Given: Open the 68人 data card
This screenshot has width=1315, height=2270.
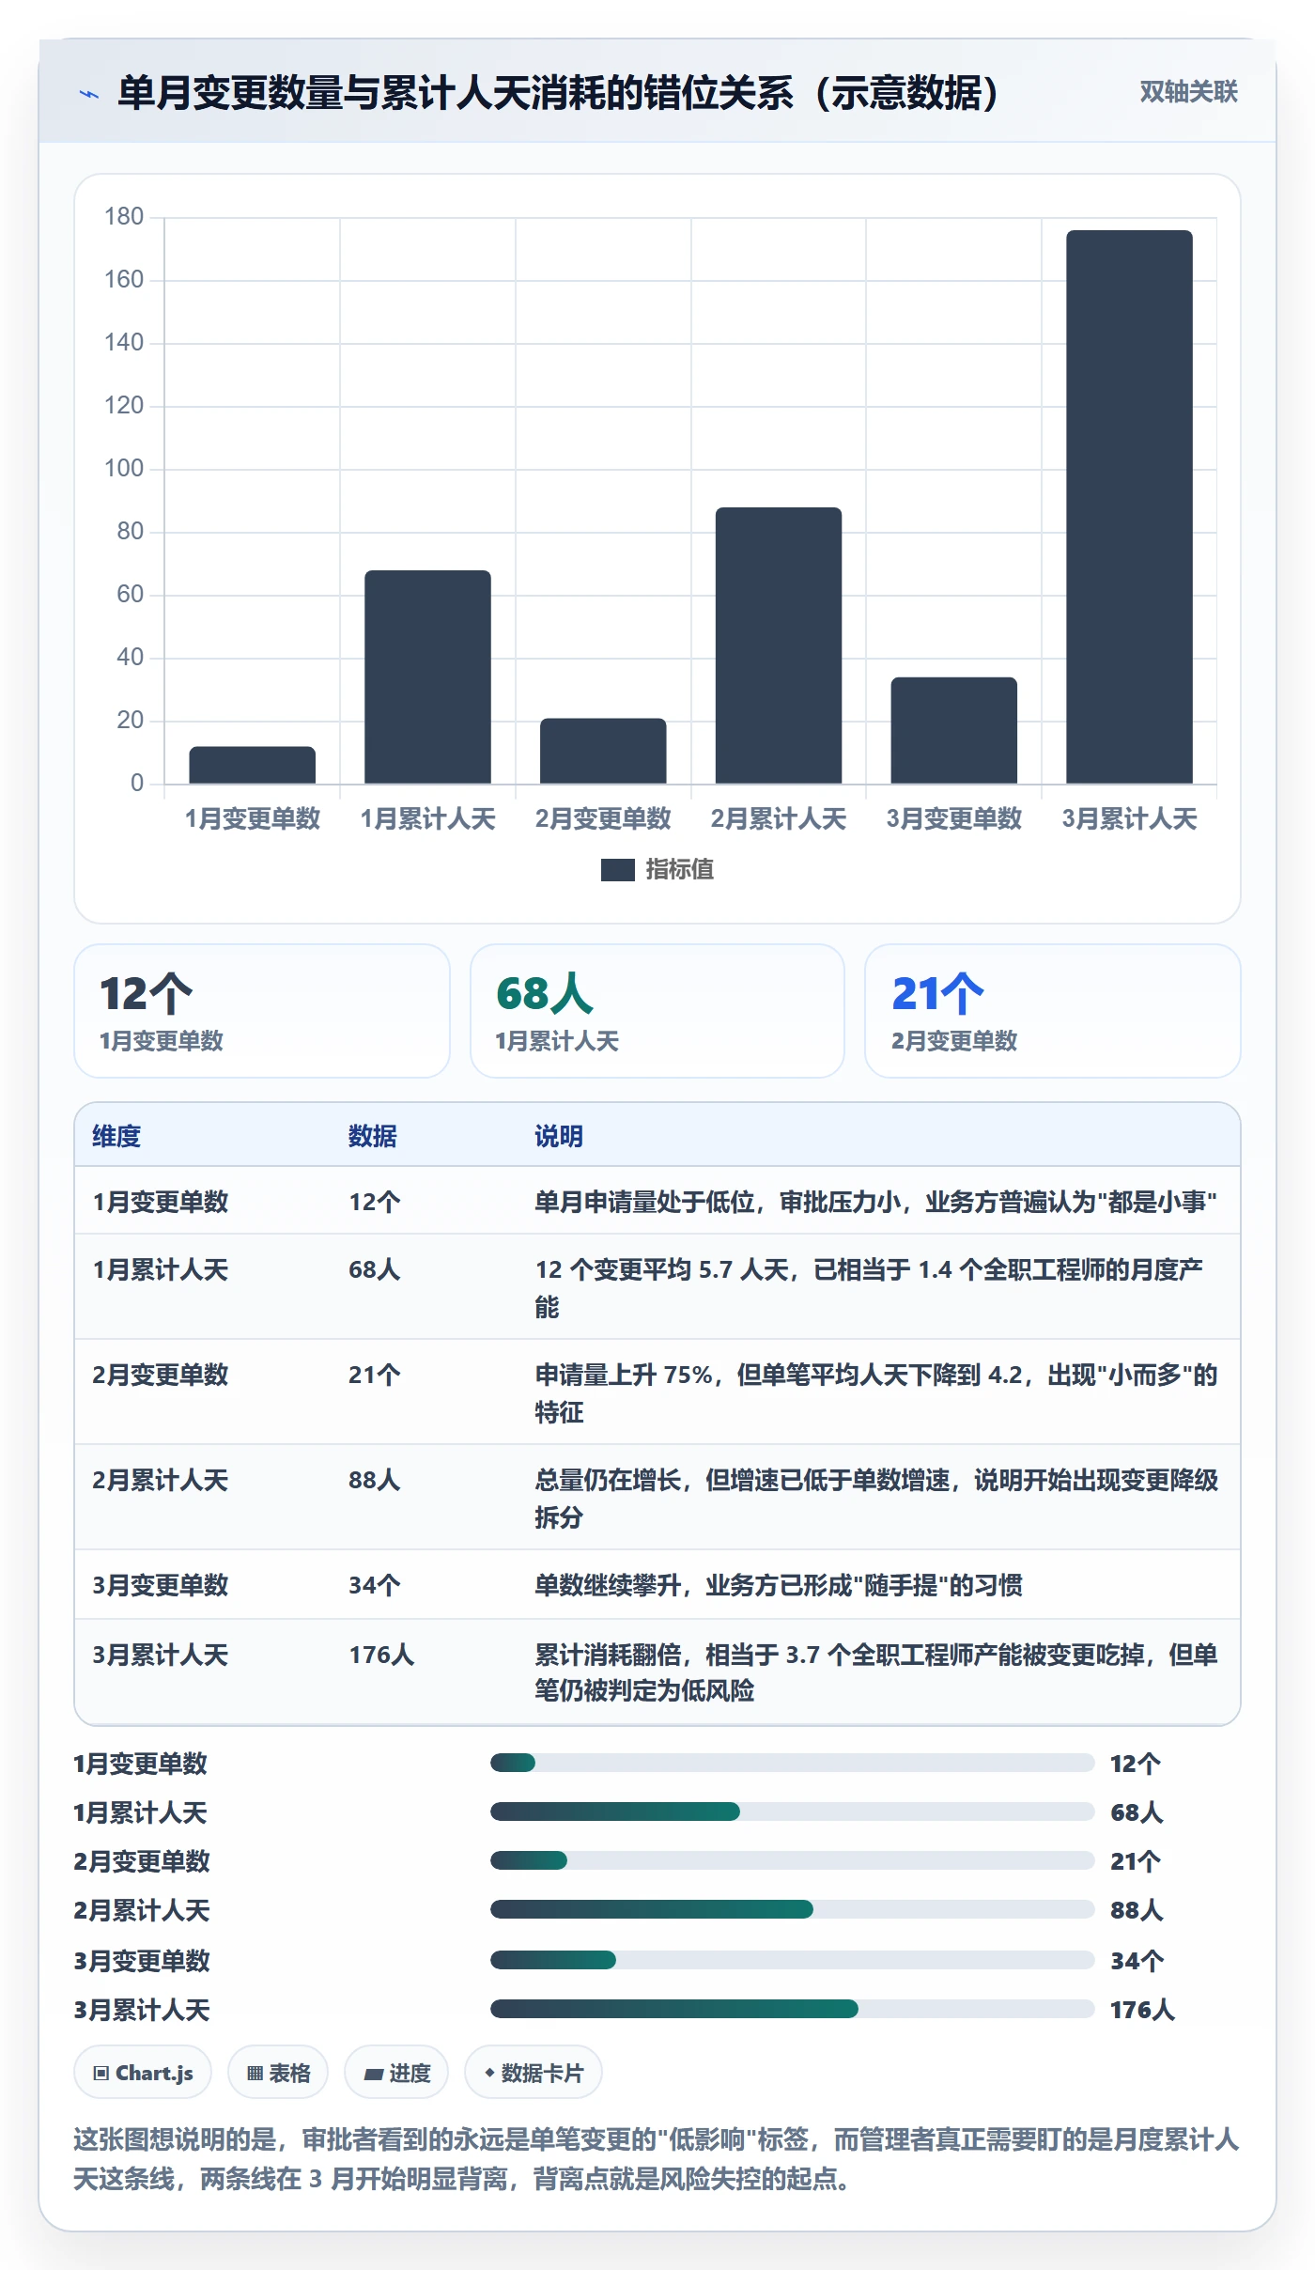Looking at the screenshot, I should click(x=657, y=1011).
